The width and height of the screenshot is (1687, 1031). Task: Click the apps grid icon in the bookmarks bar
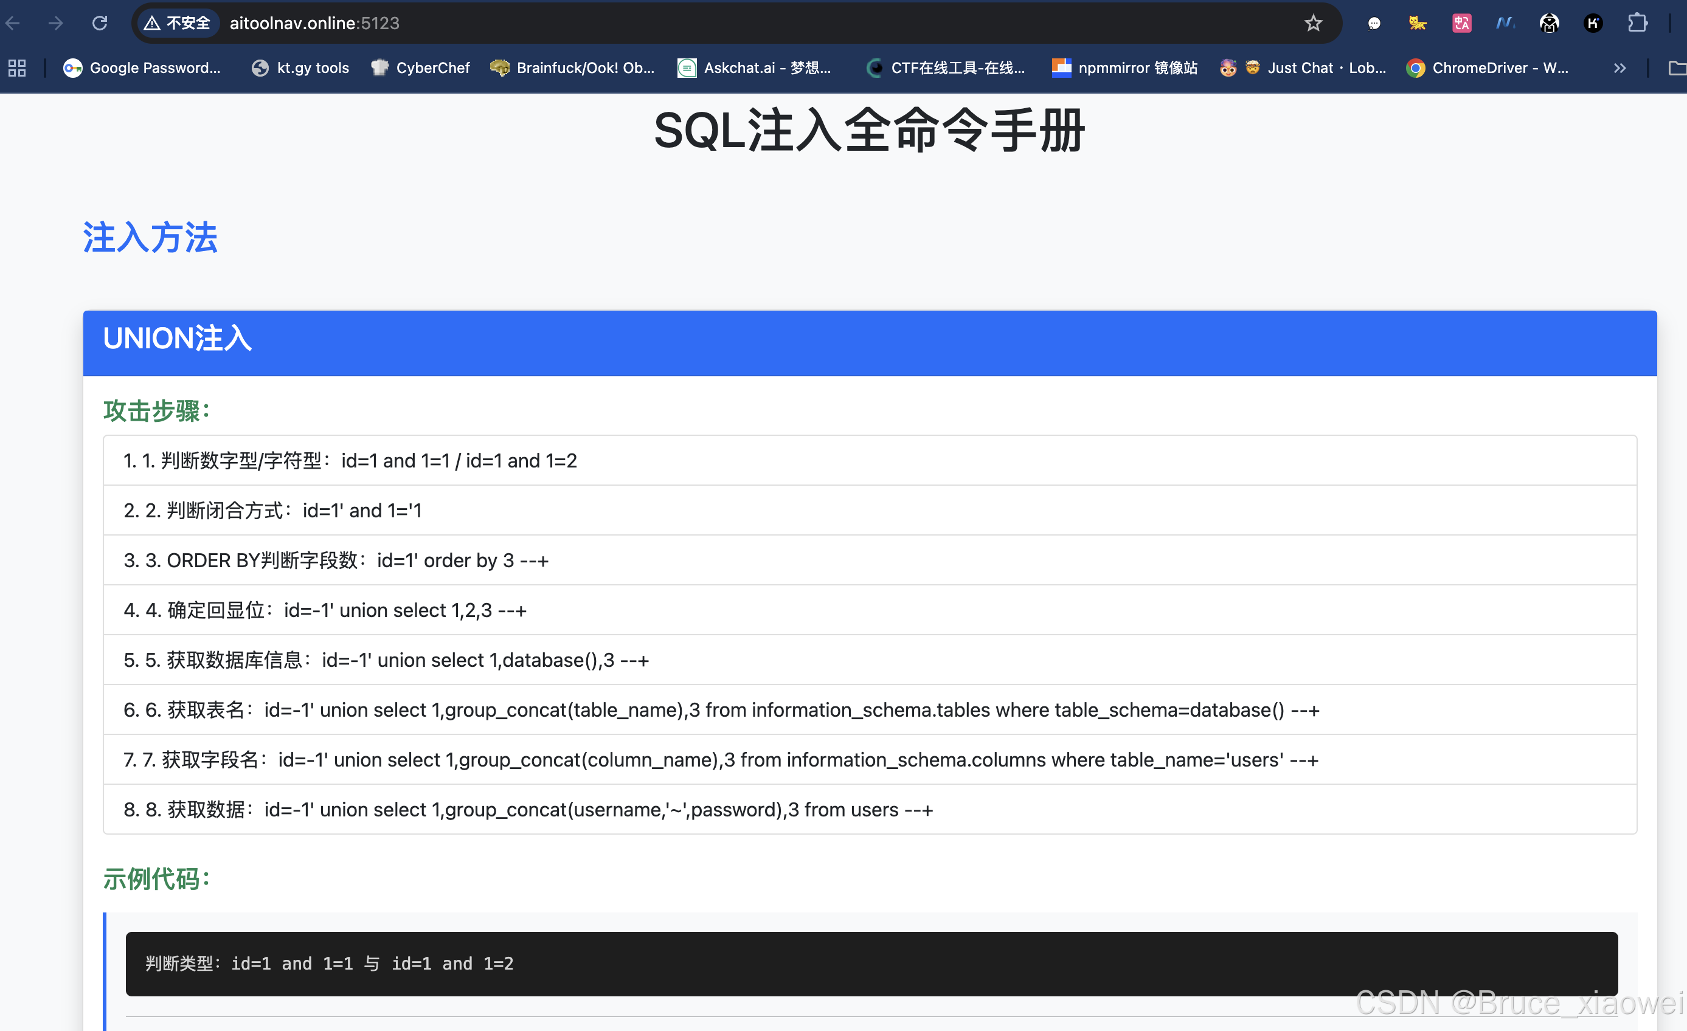(17, 67)
